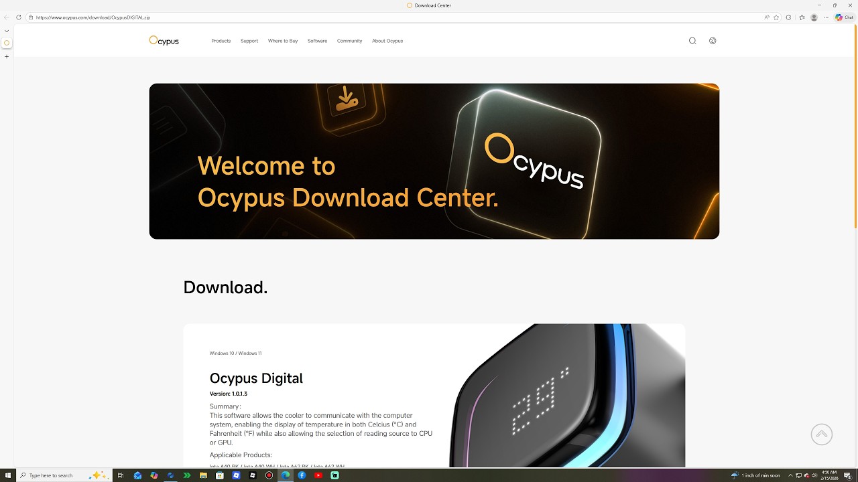Open the notification center icon
Image resolution: width=858 pixels, height=482 pixels.
[847, 475]
